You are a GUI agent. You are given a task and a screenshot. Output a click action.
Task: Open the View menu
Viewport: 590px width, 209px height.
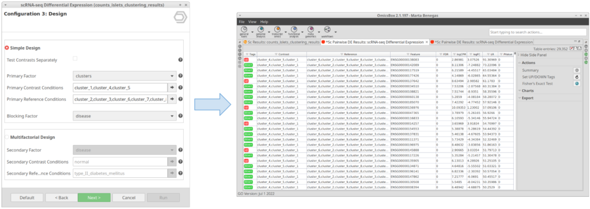pyautogui.click(x=252, y=22)
